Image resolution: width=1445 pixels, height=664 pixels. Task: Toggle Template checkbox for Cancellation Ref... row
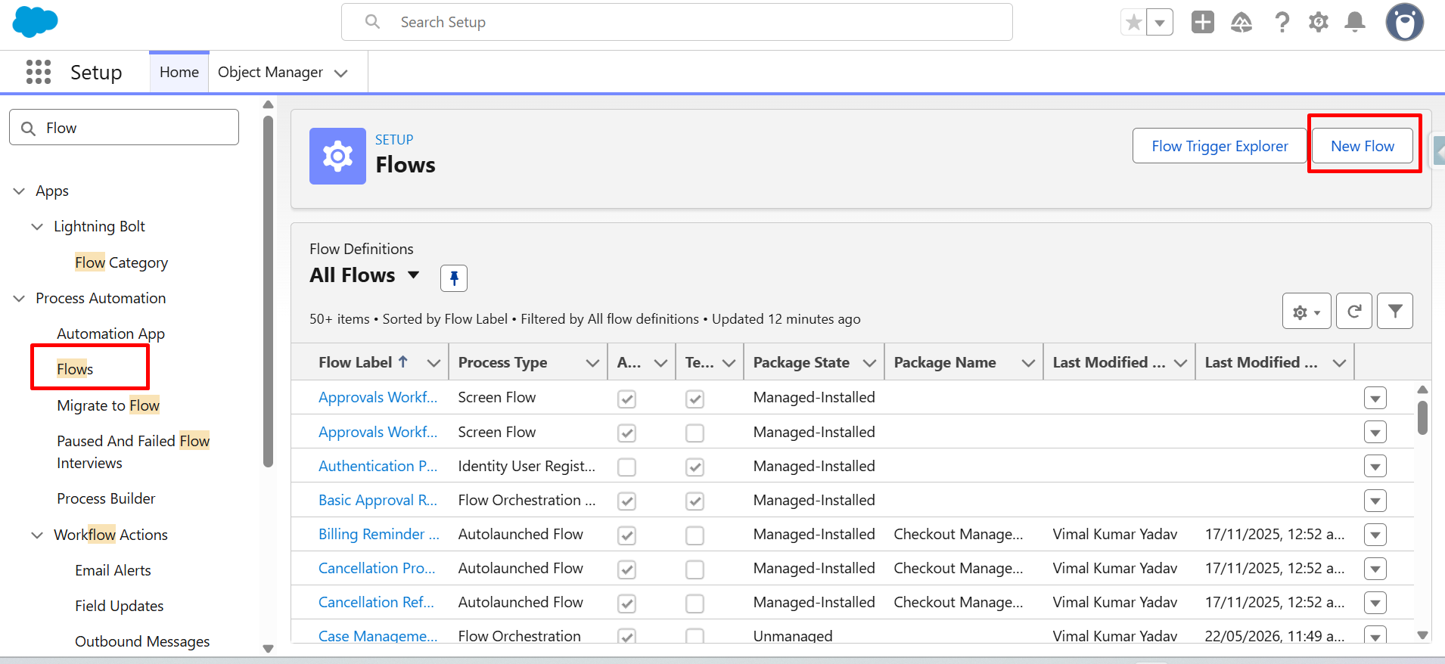695,603
